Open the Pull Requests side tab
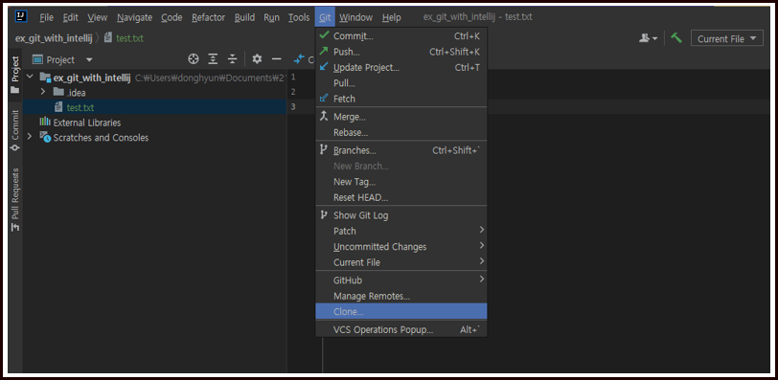778x380 pixels. click(x=15, y=199)
